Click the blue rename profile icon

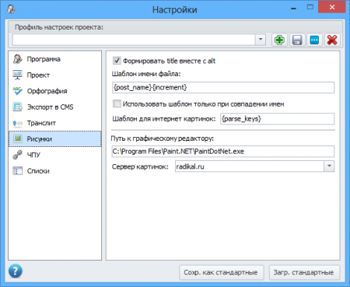pos(314,40)
